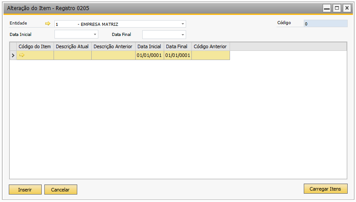Click the Código do Item column header
Viewport: 356px width, 202px height.
(x=35, y=46)
